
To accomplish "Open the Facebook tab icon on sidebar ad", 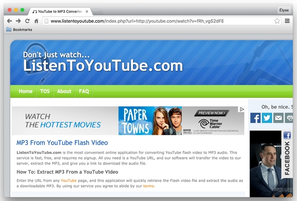I will tap(287, 135).
